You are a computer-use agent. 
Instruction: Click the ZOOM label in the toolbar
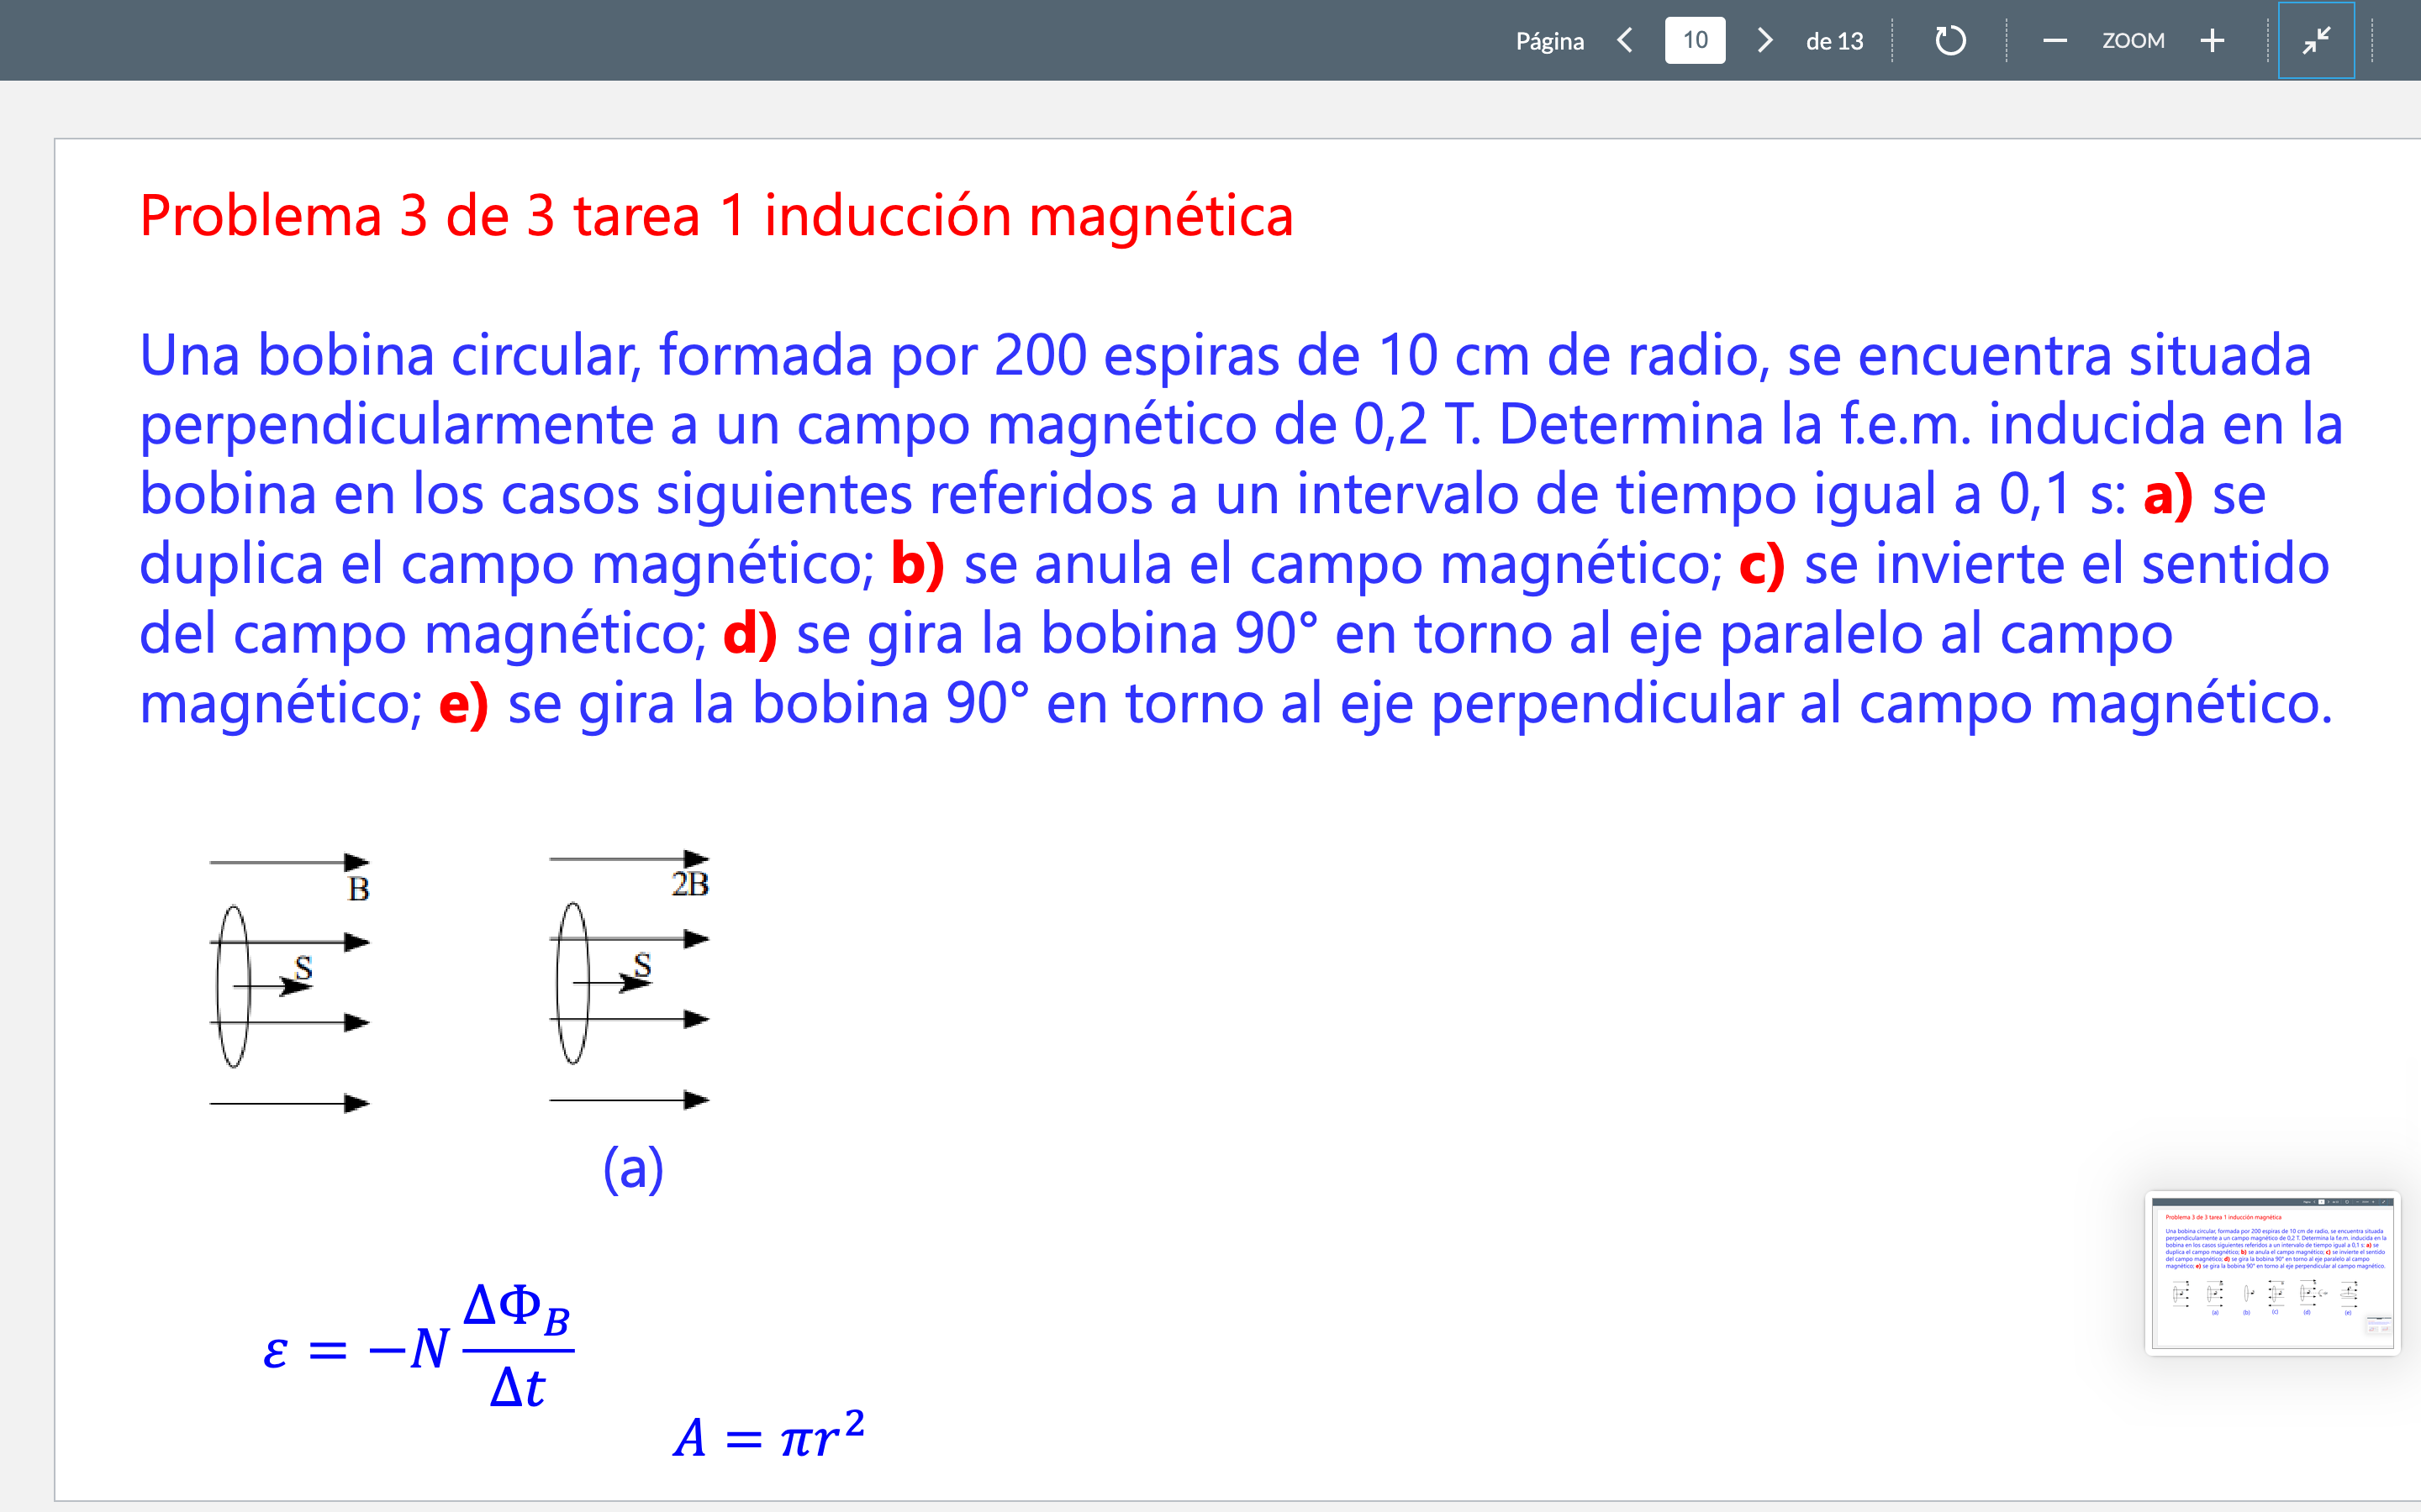(2133, 41)
